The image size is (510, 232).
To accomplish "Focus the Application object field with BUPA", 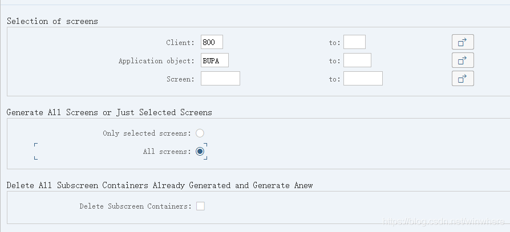I will point(214,60).
